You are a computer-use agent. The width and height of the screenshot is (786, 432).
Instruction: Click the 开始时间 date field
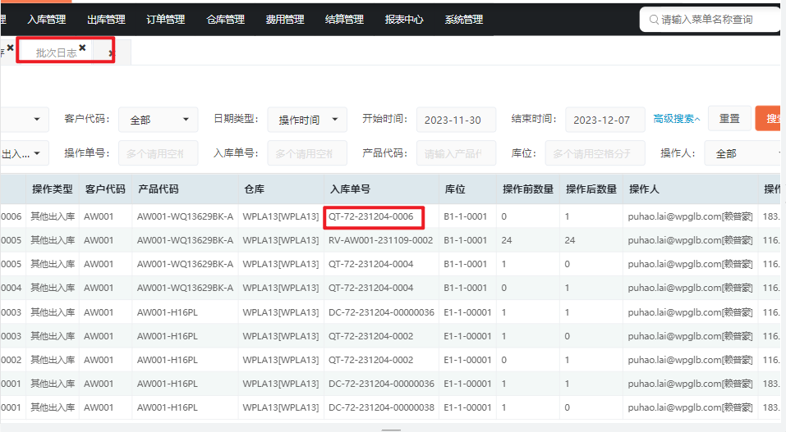pos(456,120)
